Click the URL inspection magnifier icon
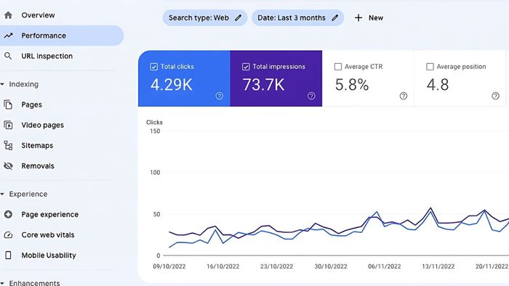The width and height of the screenshot is (509, 286). (x=8, y=56)
